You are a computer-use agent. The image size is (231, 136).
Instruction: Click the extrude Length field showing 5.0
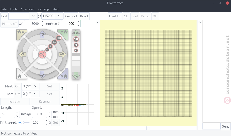8,114
